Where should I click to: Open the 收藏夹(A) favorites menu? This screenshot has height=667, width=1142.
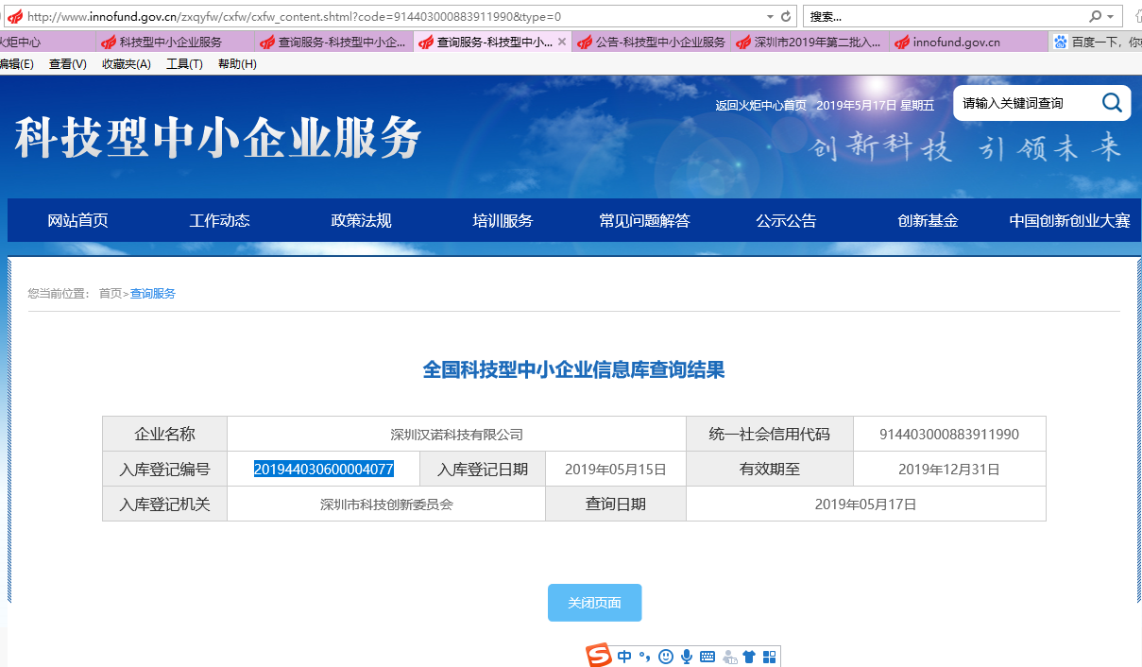pos(127,64)
